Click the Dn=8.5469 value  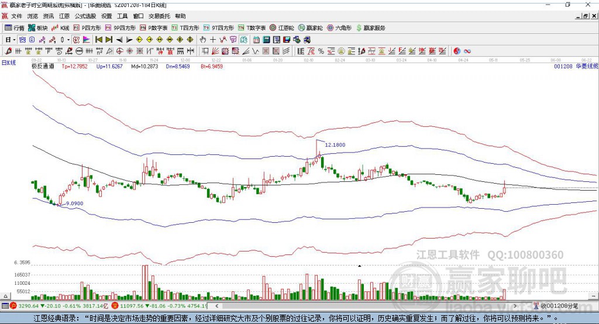coord(178,66)
